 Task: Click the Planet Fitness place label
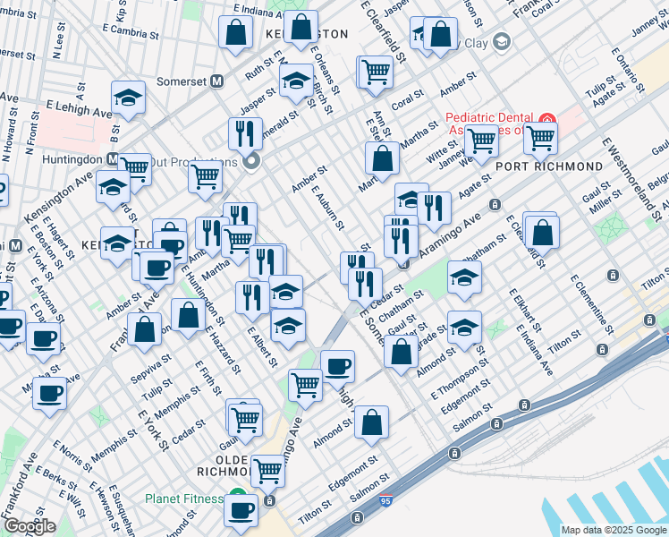184,499
